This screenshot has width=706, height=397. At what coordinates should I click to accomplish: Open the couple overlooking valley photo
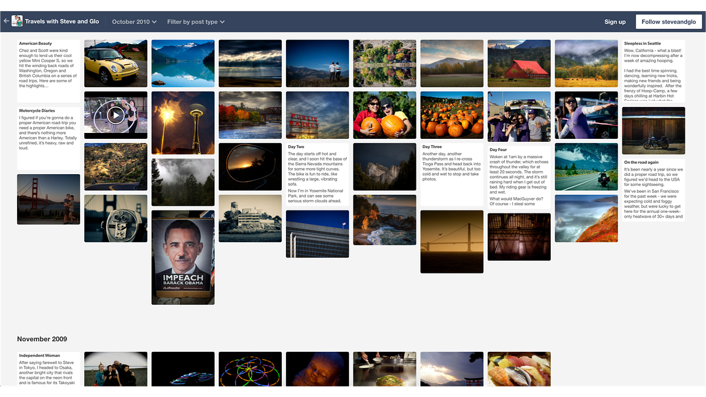(317, 64)
